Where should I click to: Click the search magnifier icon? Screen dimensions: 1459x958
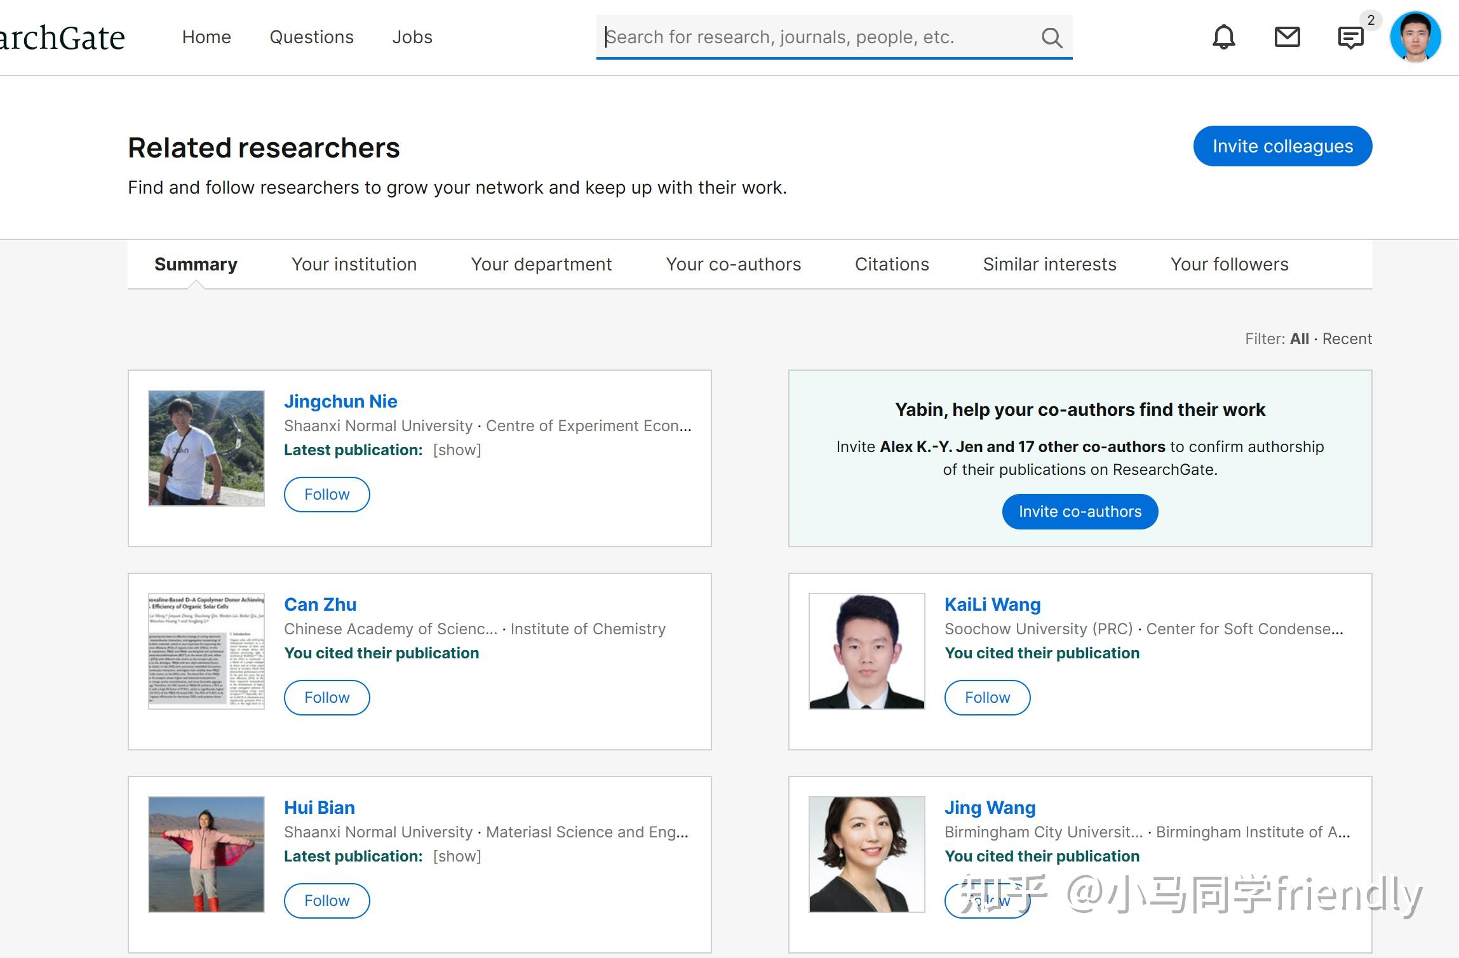(1052, 37)
